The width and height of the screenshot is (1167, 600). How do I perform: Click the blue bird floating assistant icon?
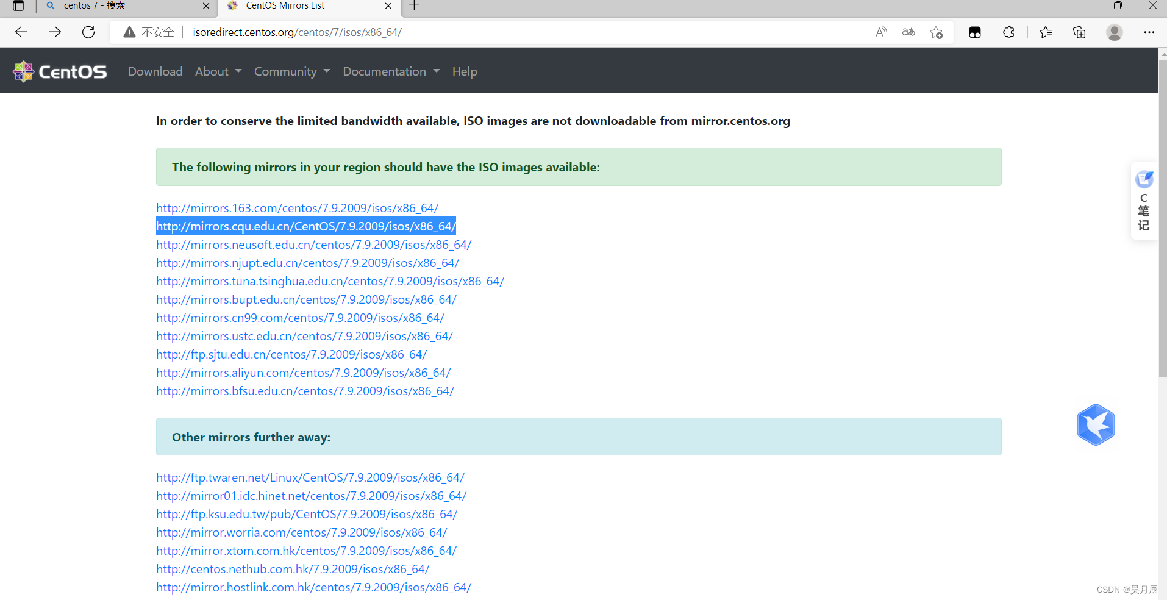click(1096, 425)
